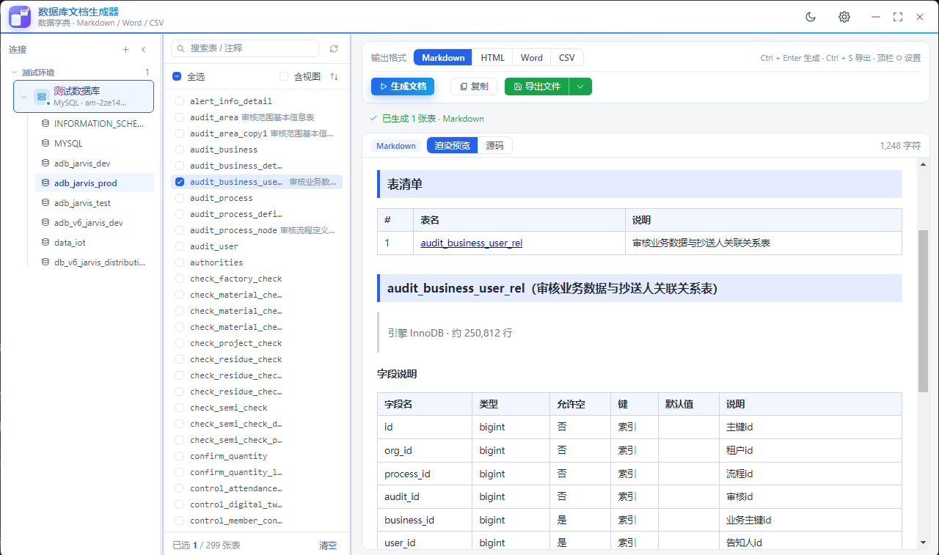Viewport: 939px width, 555px height.
Task: Click the 测试数据库 server icon
Action: click(x=42, y=97)
